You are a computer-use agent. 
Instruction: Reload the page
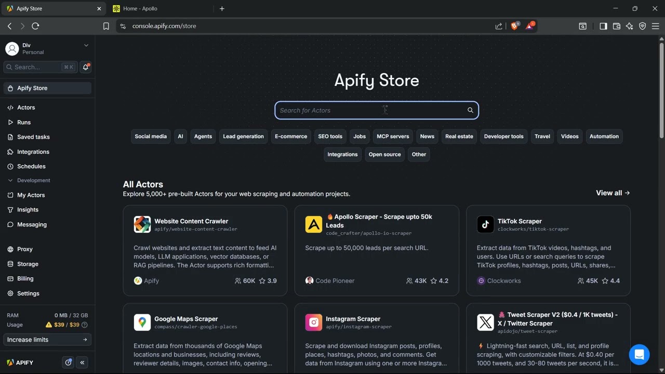[35, 26]
